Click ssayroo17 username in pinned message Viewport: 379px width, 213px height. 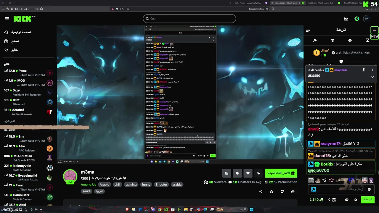point(341,70)
